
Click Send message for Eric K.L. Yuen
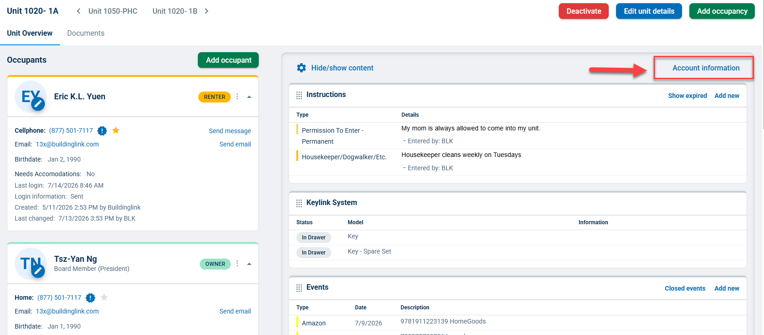230,131
